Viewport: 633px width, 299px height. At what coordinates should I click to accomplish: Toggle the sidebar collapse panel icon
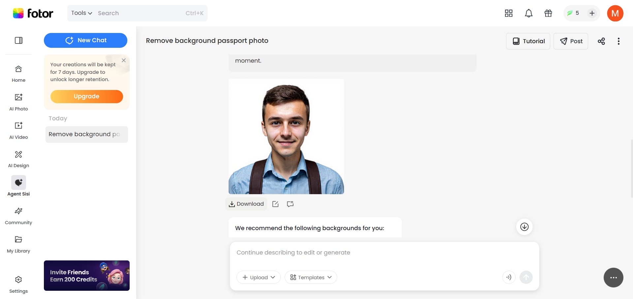[x=18, y=41]
